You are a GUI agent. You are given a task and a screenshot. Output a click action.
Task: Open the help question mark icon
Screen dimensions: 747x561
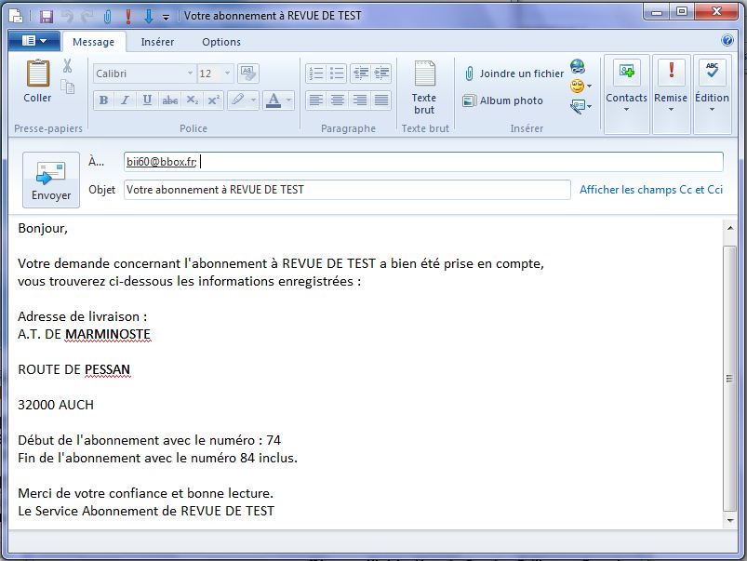coord(727,41)
